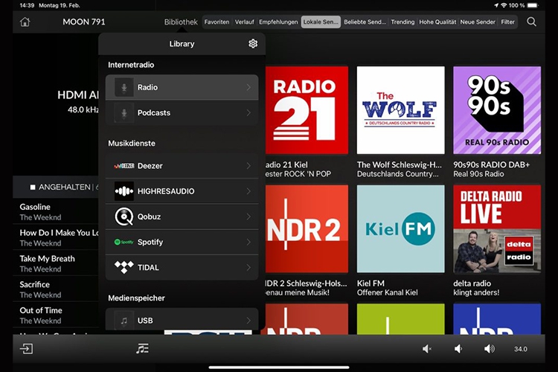Switch to the Hohe Qualität tab
Screen dimensions: 558x372
coord(437,22)
